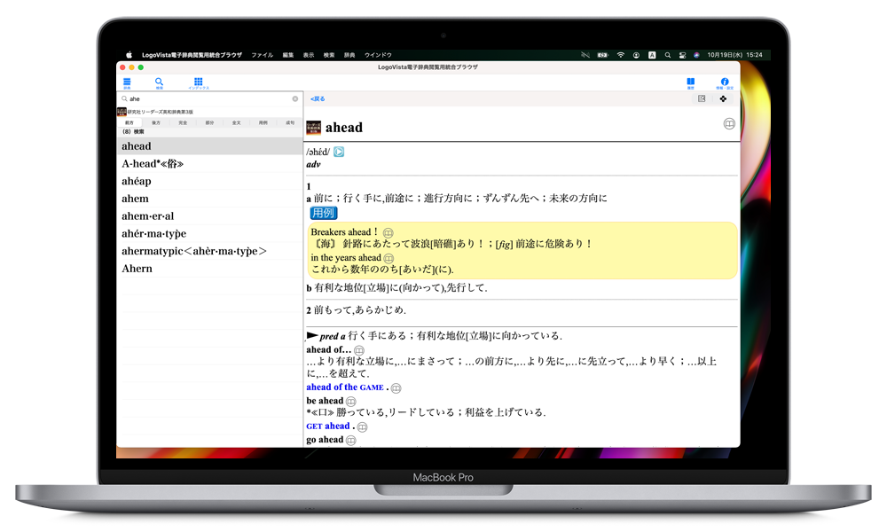Select 'ahem' in the results list
Screen dimensions: 887x532
[x=135, y=199]
